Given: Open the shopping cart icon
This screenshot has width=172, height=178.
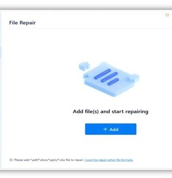Looking at the screenshot, I should tap(167, 15).
